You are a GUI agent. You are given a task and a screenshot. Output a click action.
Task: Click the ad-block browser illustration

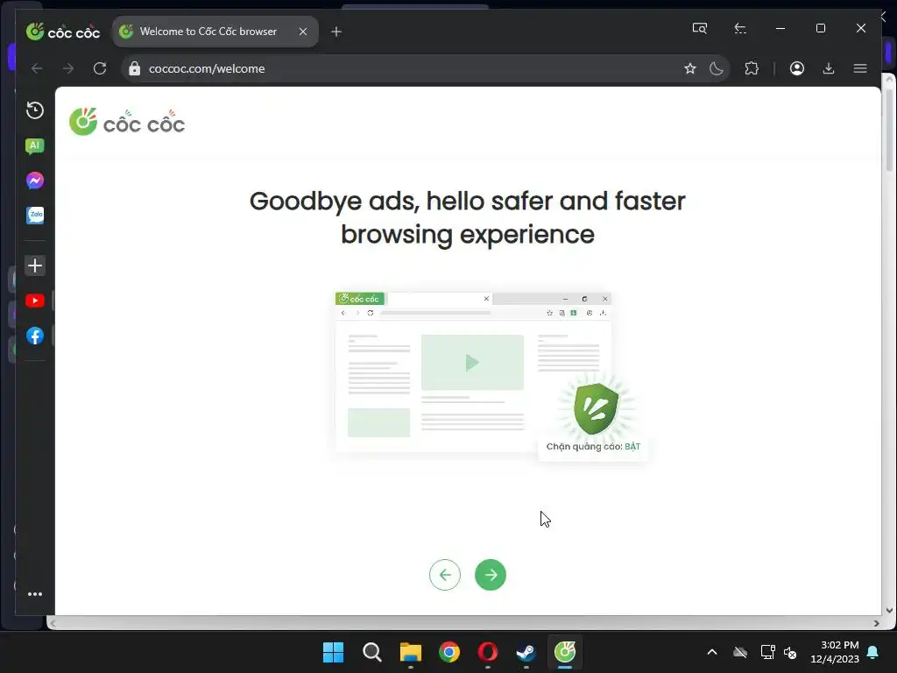click(491, 376)
